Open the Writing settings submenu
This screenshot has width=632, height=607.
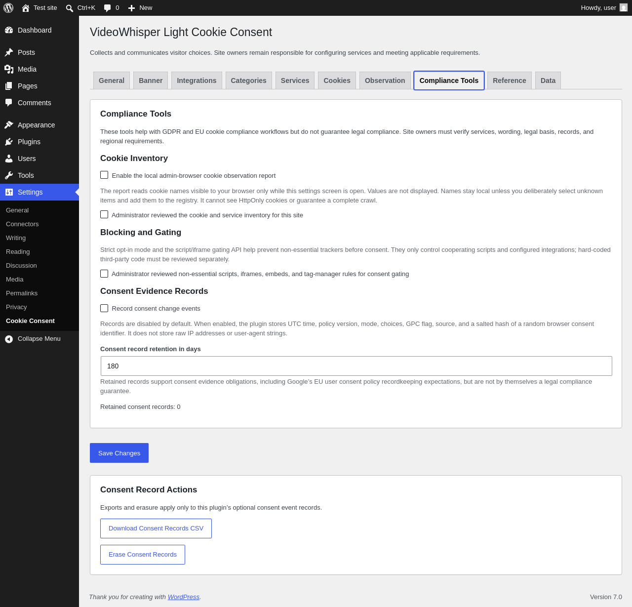(16, 238)
